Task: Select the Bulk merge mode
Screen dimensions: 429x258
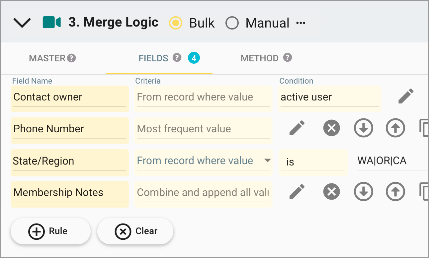Action: point(175,23)
